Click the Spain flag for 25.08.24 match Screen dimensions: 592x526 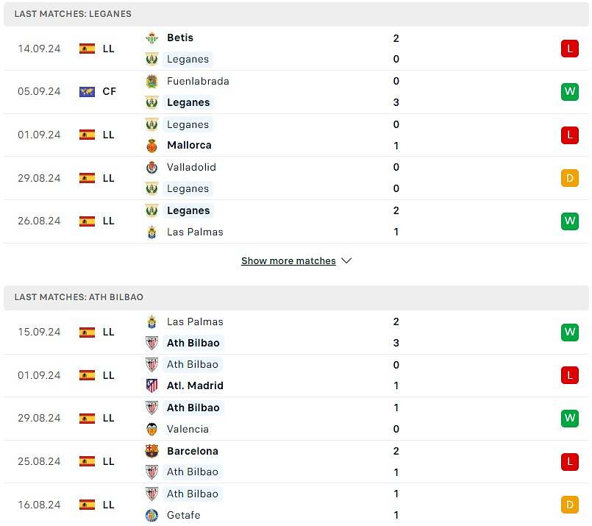[x=87, y=461]
